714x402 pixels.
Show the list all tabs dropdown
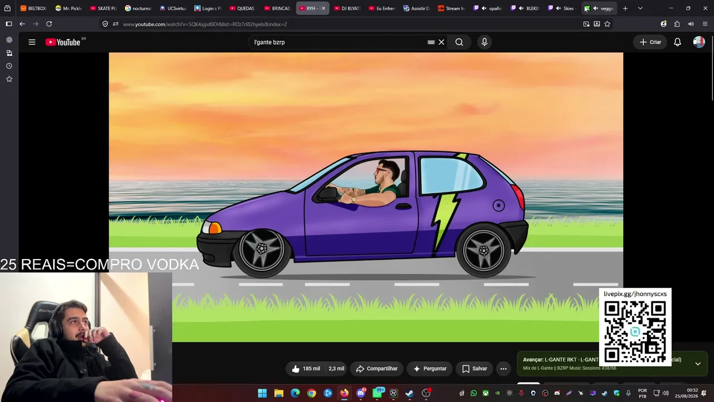[x=640, y=8]
